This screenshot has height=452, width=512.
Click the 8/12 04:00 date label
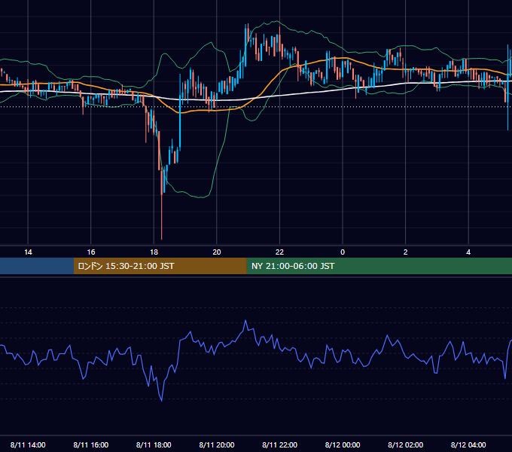(468, 444)
